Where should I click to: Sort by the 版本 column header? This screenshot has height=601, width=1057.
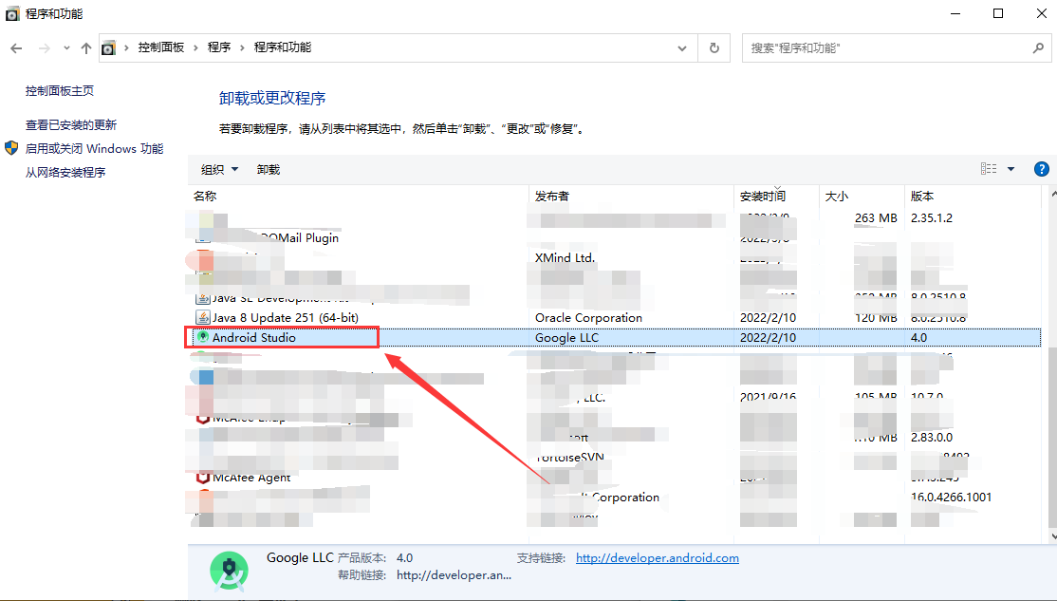[922, 197]
